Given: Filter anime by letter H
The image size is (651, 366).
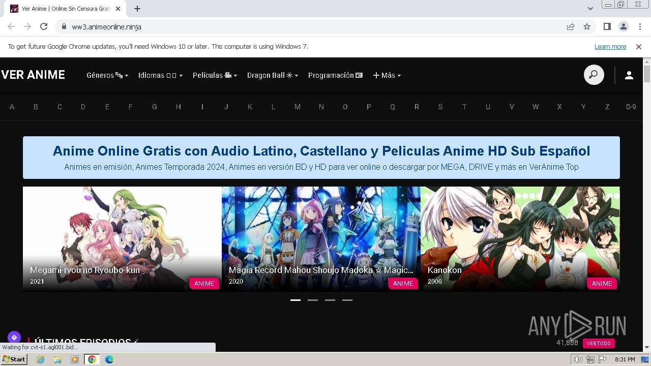Looking at the screenshot, I should (x=179, y=107).
